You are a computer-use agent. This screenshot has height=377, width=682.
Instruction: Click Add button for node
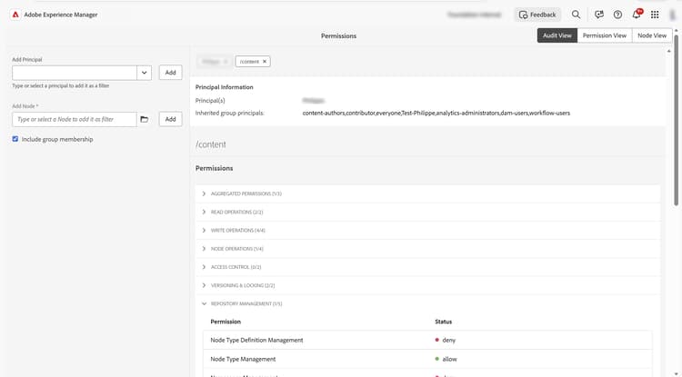171,119
